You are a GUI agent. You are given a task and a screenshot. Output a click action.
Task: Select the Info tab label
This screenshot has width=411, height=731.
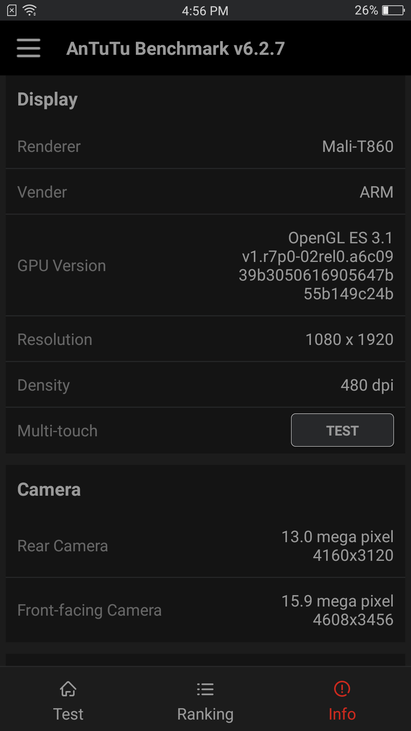342,714
